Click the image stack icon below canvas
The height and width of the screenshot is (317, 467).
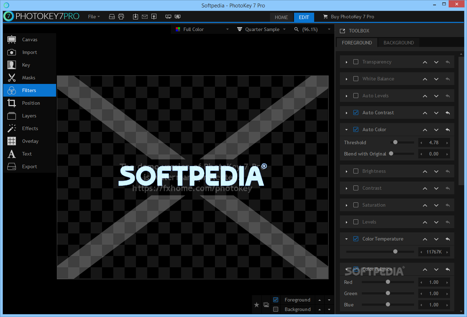266,305
